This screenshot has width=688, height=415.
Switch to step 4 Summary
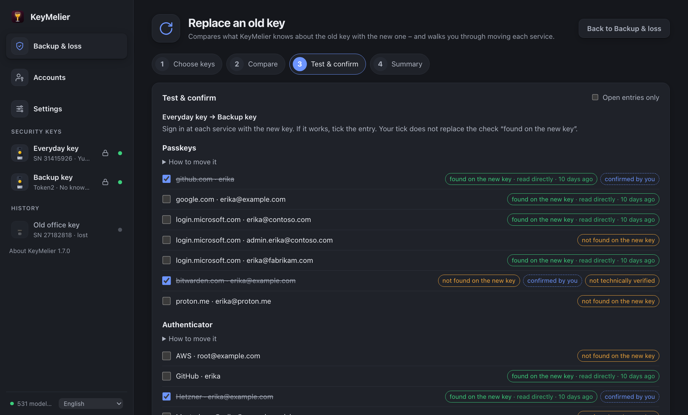click(x=400, y=64)
